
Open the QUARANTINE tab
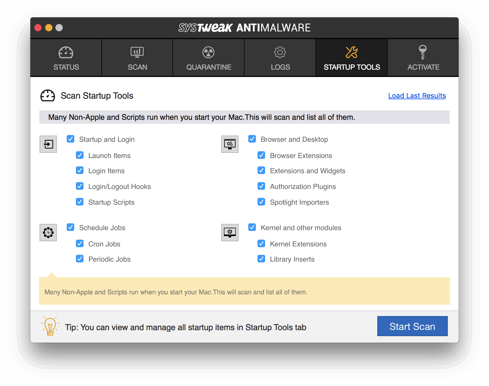(x=209, y=58)
